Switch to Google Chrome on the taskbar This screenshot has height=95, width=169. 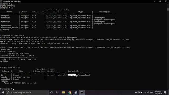[70, 93]
